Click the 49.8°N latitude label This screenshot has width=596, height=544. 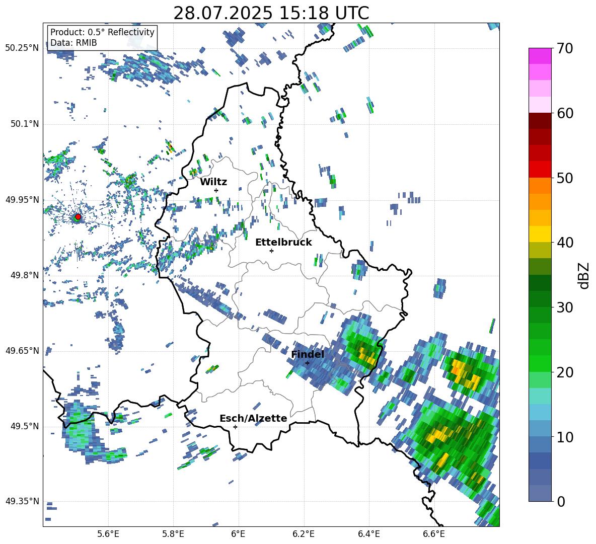pos(24,275)
